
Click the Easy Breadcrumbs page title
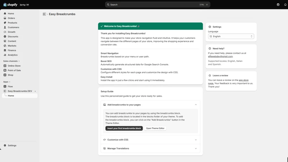[x=62, y=14]
